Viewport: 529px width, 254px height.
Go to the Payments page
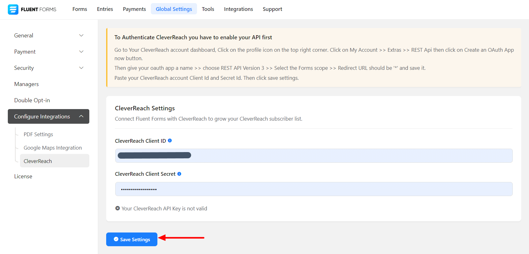134,9
